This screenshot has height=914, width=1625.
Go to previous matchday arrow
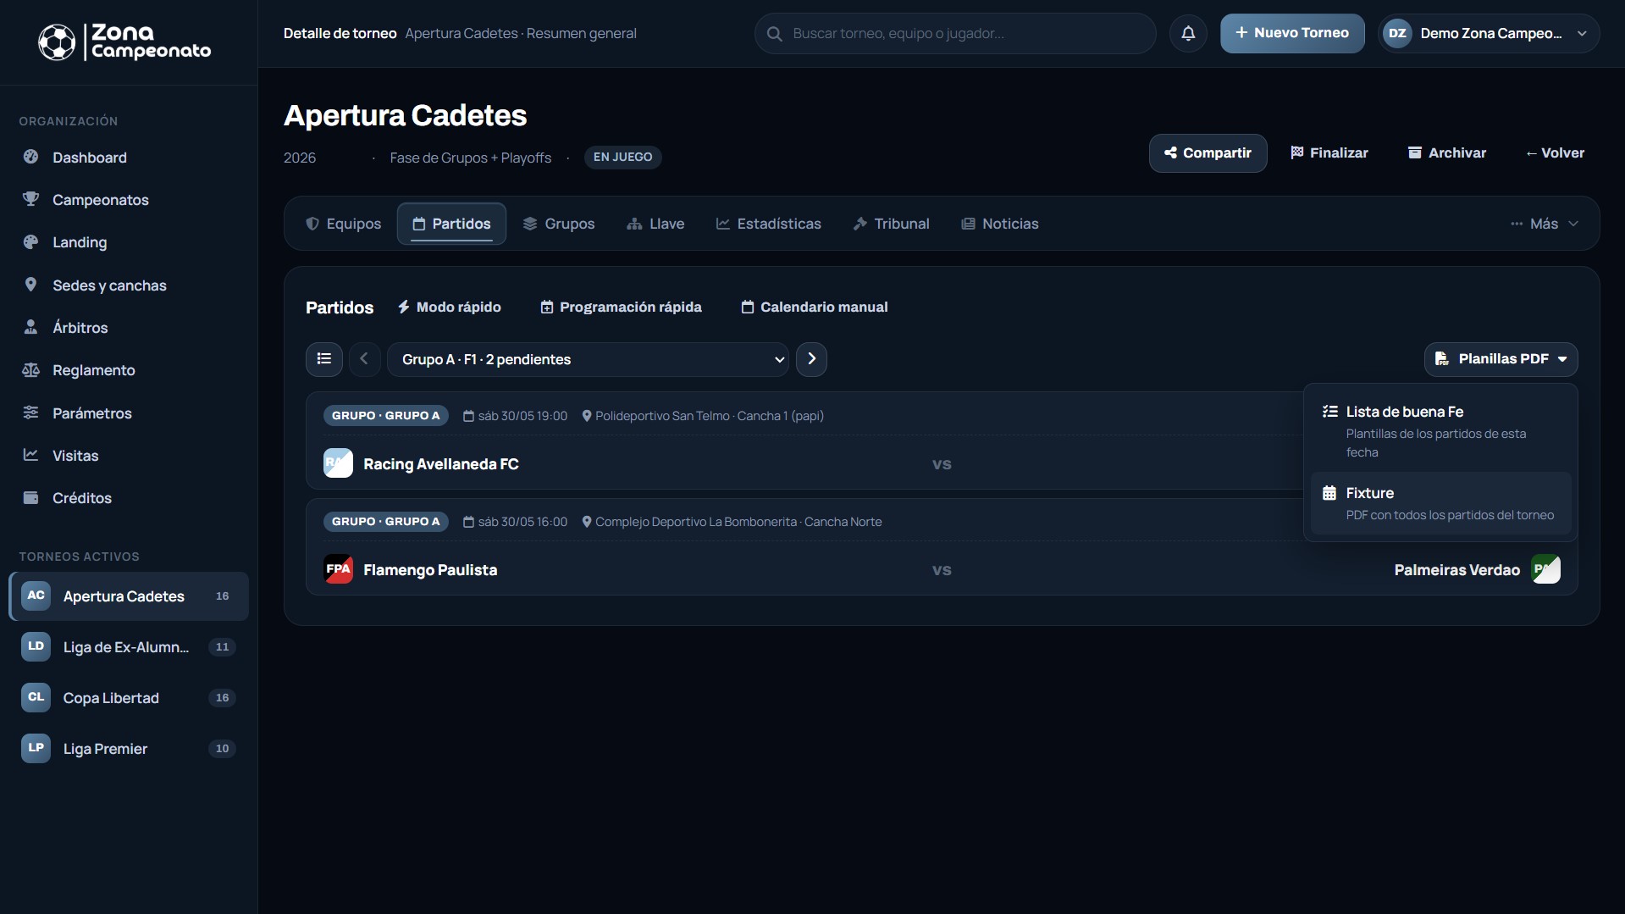(364, 359)
